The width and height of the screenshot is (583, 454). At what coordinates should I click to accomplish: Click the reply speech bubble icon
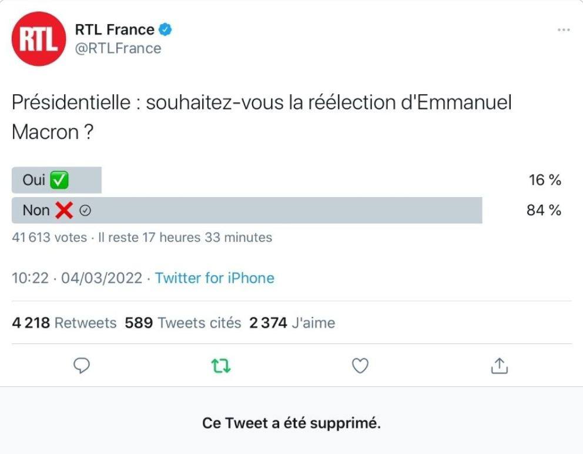point(82,365)
